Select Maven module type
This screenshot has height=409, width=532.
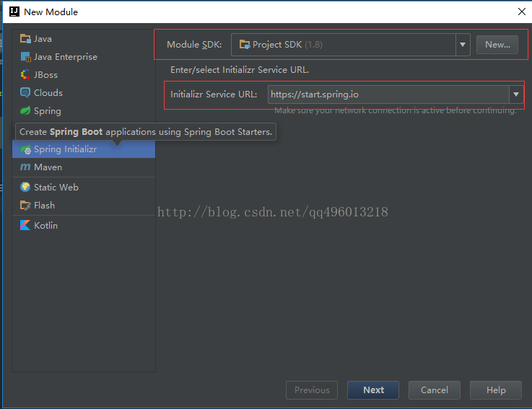(x=84, y=167)
